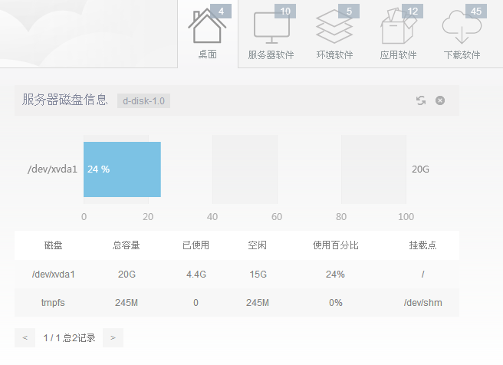This screenshot has width=503, height=365.
Task: Click the blue 24% usage bar
Action: (x=122, y=169)
